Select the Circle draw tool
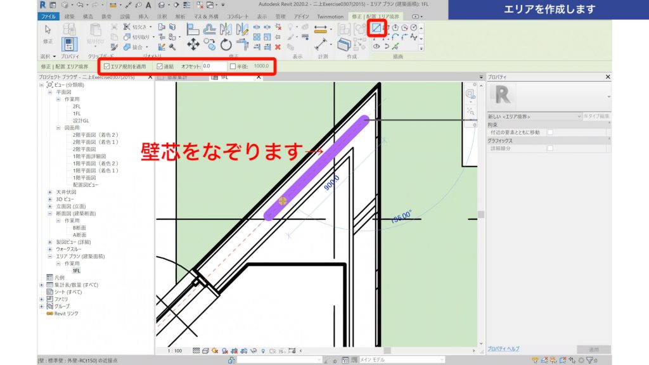The height and width of the screenshot is (365, 649). [414, 28]
